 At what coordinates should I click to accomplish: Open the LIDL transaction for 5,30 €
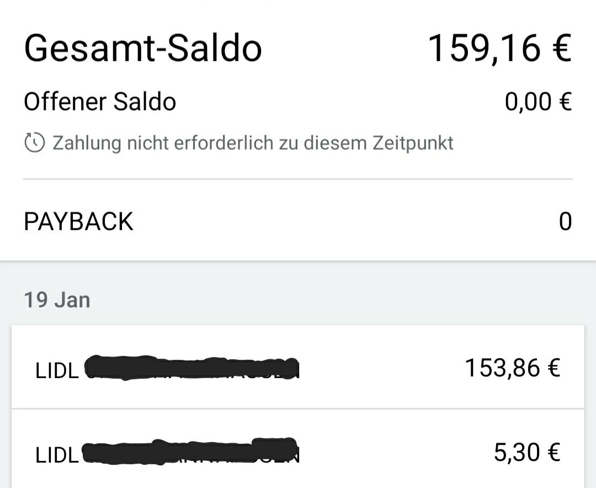[298, 449]
